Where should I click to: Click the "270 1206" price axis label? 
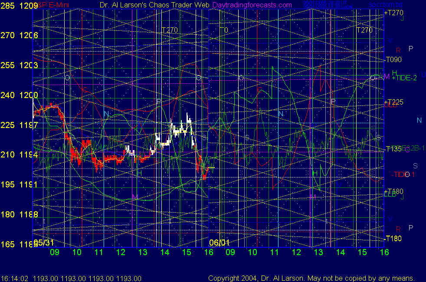click(x=19, y=35)
